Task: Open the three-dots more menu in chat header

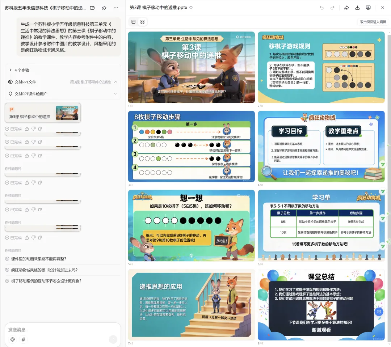Action: click(116, 8)
